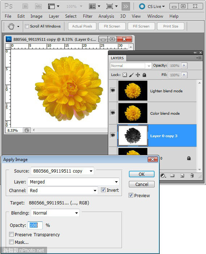Cancel the Apply Image dialog

[142, 184]
